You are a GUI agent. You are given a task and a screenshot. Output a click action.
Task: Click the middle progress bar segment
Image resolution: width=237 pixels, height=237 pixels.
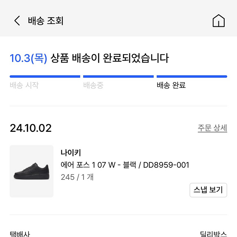pyautogui.click(x=118, y=76)
